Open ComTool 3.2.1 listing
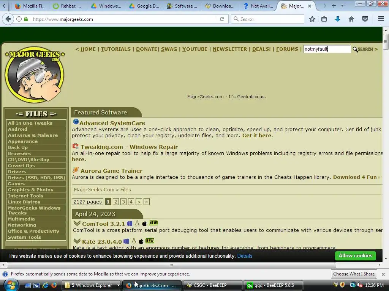Screen dimensions: 389x291 point(103,224)
